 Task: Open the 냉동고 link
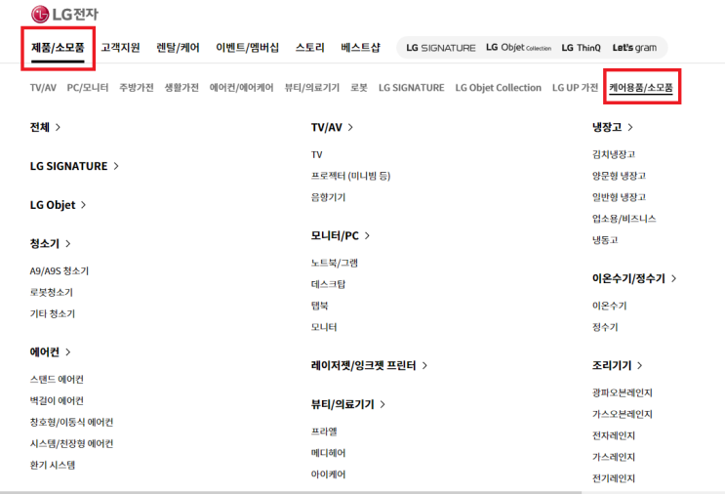605,240
